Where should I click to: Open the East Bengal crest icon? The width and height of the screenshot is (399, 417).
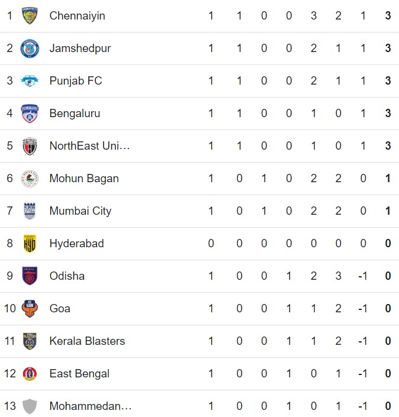(x=30, y=374)
